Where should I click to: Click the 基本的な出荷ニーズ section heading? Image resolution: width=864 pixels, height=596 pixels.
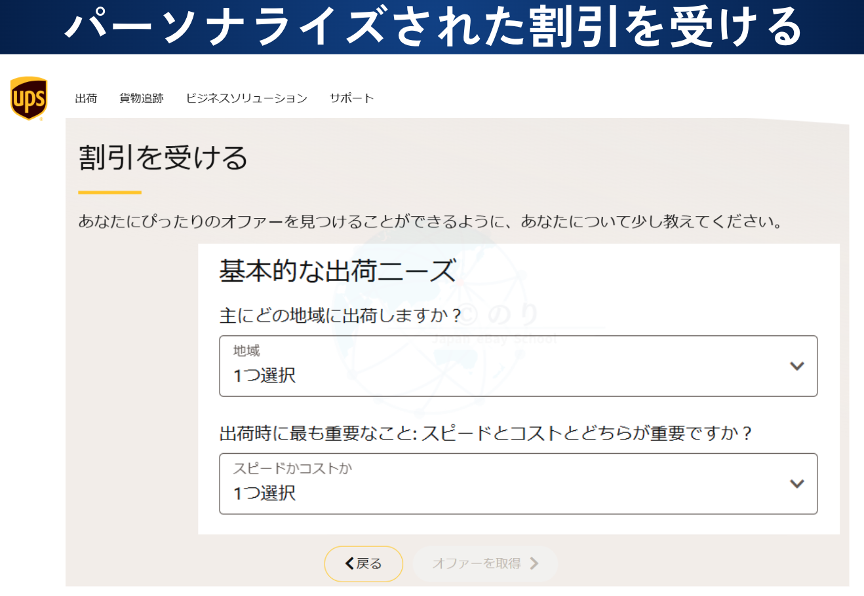pos(337,271)
